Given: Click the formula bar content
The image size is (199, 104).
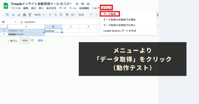Looking at the screenshot, I should [30, 22].
